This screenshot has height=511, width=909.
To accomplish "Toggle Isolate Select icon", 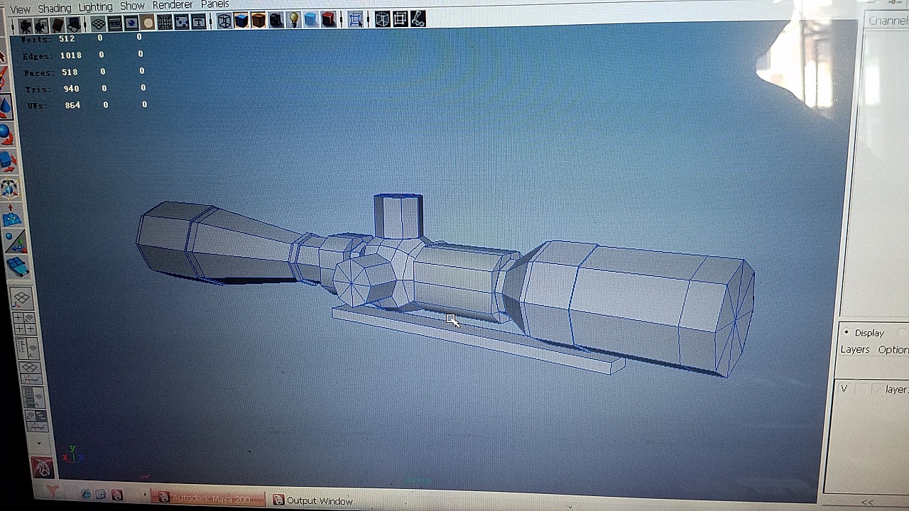I will pyautogui.click(x=356, y=19).
